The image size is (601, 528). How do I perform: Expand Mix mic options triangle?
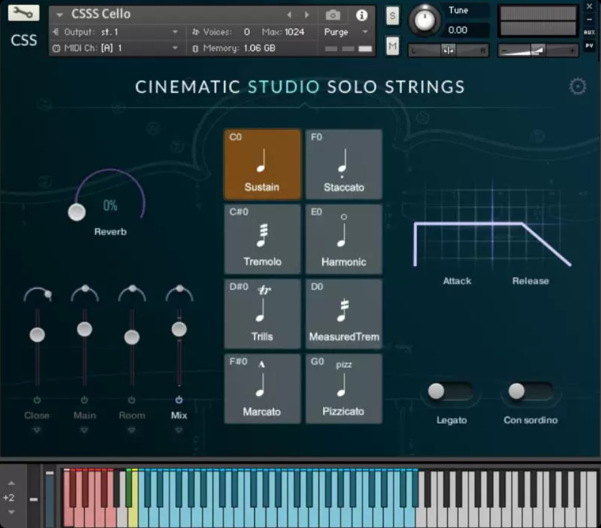pyautogui.click(x=179, y=430)
